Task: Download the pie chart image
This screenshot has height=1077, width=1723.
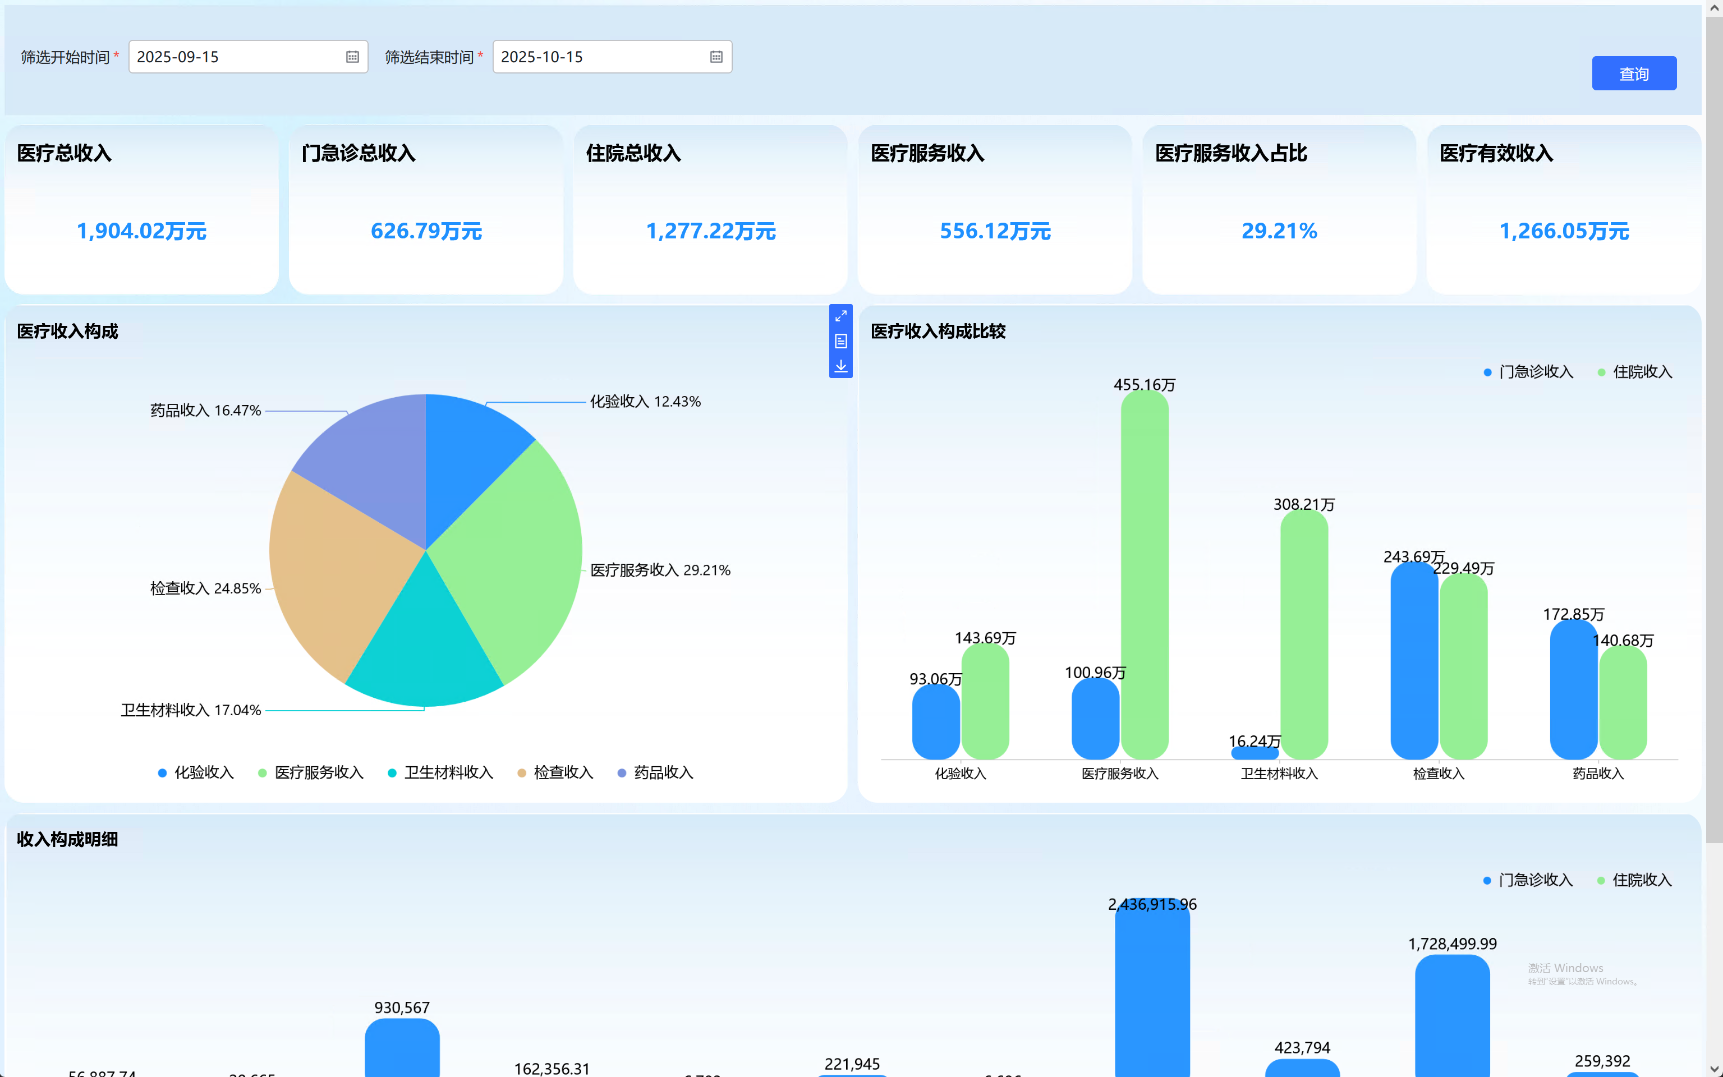Action: pos(840,366)
